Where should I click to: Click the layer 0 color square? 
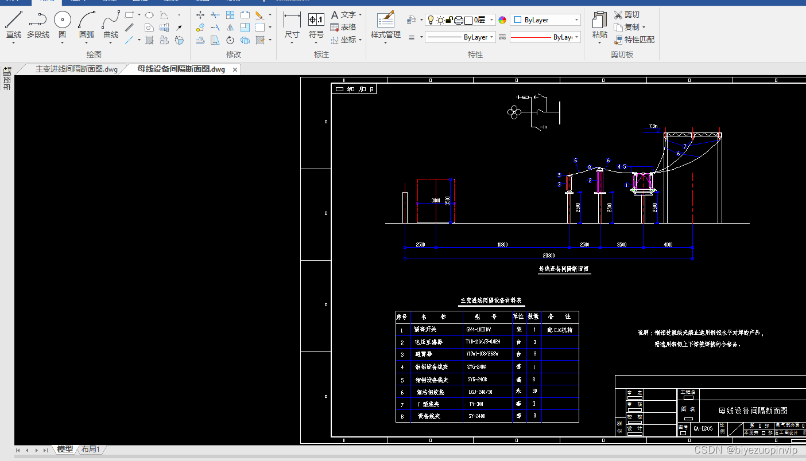468,20
